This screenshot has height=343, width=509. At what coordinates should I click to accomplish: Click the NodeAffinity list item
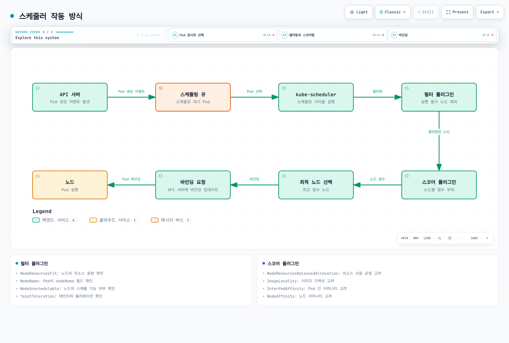click(299, 296)
